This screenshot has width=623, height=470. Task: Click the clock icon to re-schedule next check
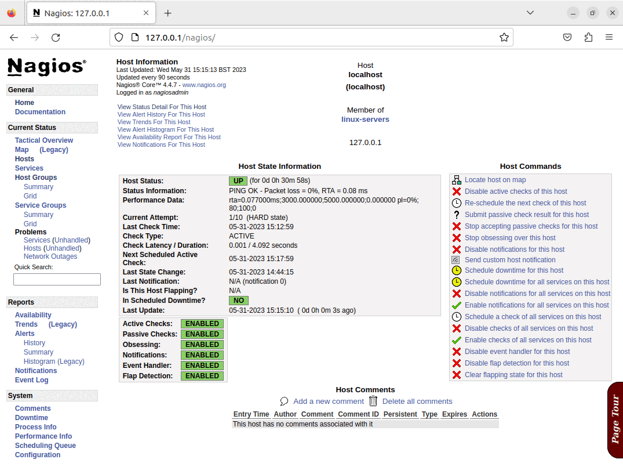pos(456,203)
